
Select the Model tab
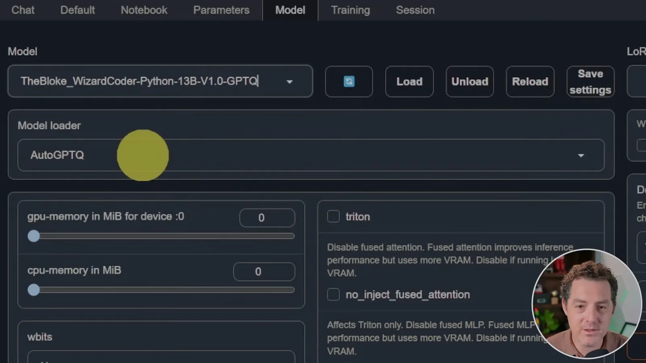point(290,10)
